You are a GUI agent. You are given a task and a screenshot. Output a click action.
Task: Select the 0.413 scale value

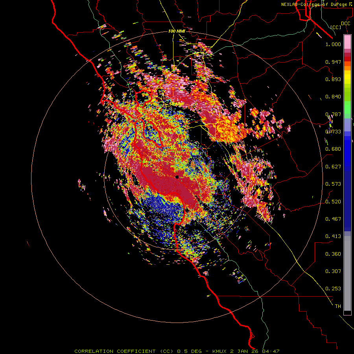(333, 236)
